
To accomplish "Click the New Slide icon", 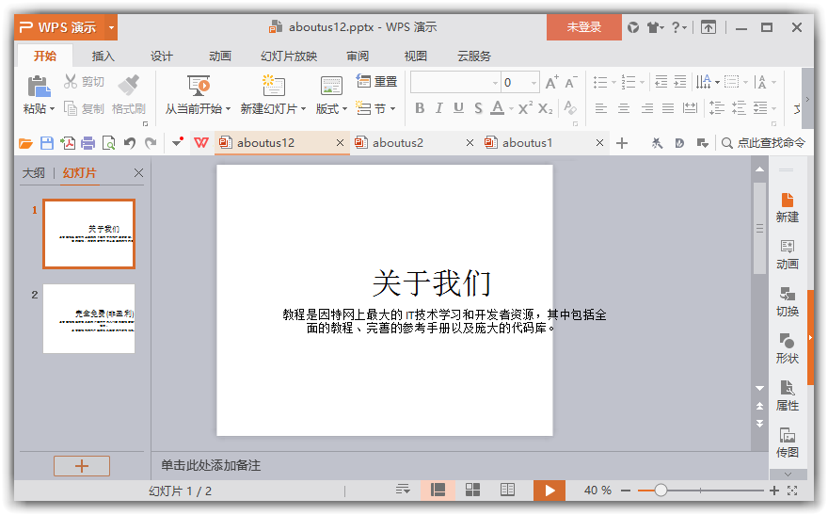I will coord(273,85).
